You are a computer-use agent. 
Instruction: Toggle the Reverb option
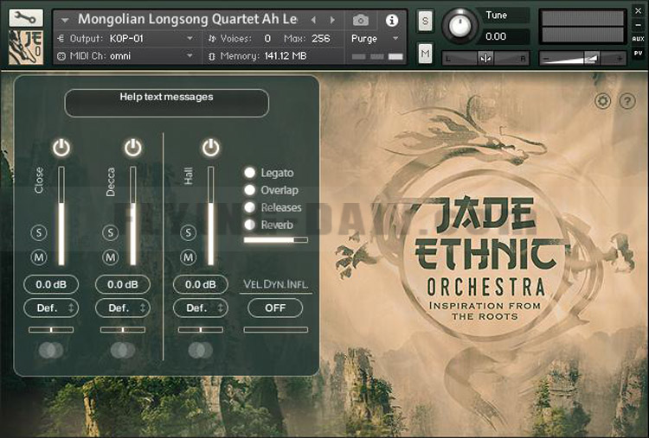249,225
